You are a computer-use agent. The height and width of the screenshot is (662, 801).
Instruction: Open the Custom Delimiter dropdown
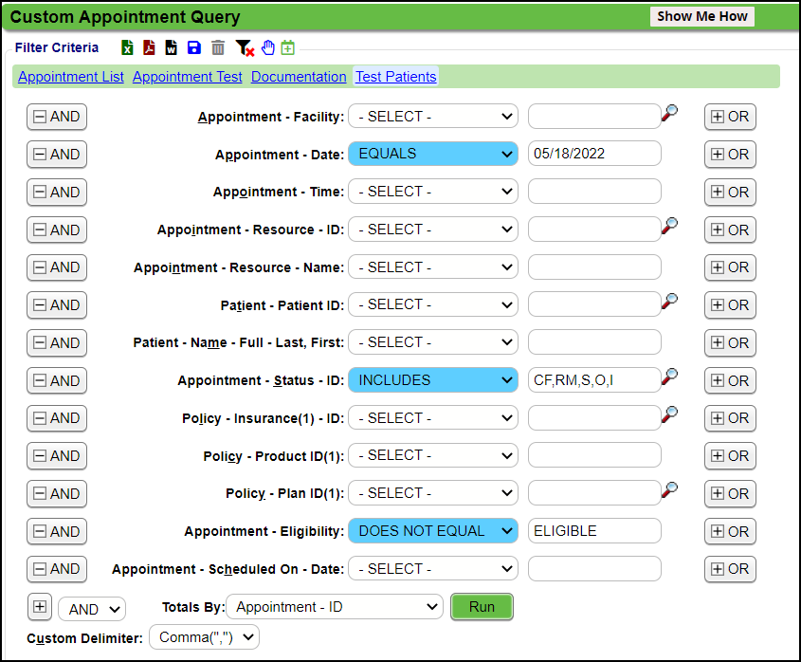(x=204, y=637)
